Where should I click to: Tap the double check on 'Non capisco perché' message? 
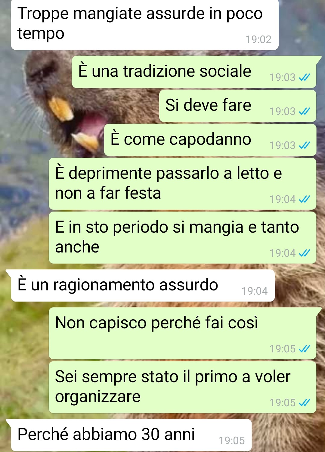coord(304,349)
